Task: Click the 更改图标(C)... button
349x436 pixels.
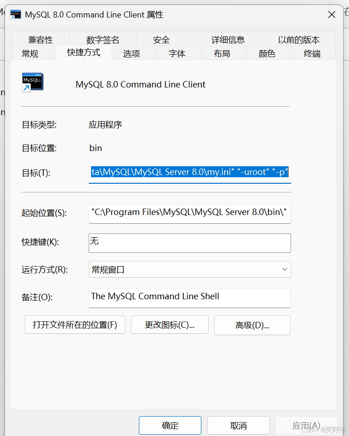Action: pyautogui.click(x=170, y=325)
